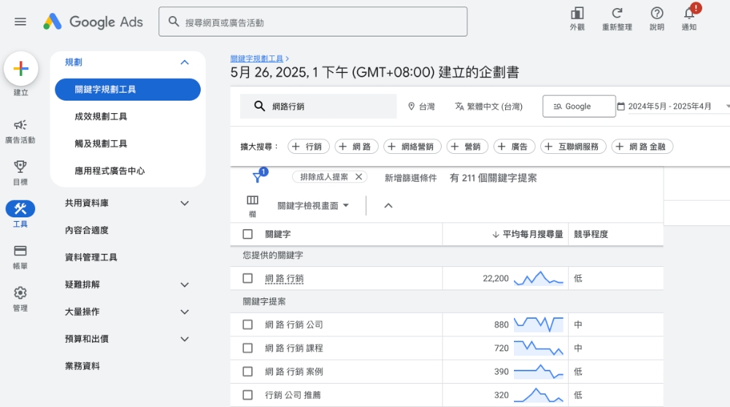The width and height of the screenshot is (730, 407).
Task: Add 網 路 to broaden search
Action: click(x=357, y=147)
